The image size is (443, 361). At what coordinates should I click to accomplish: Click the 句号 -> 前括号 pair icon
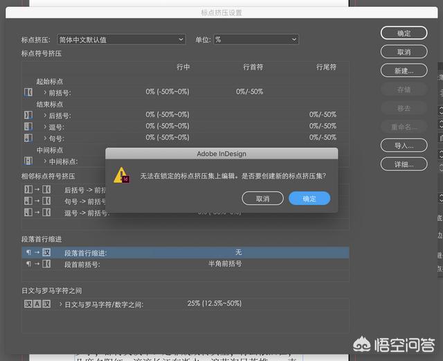click(37, 201)
